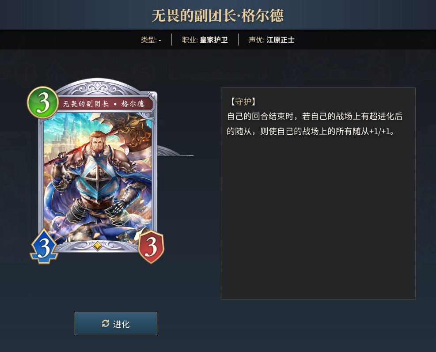
Task: Click the silver ornament right of card
Action: click(x=175, y=151)
